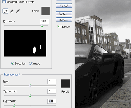Select the Subtract from Sample eyedropper

point(18,11)
